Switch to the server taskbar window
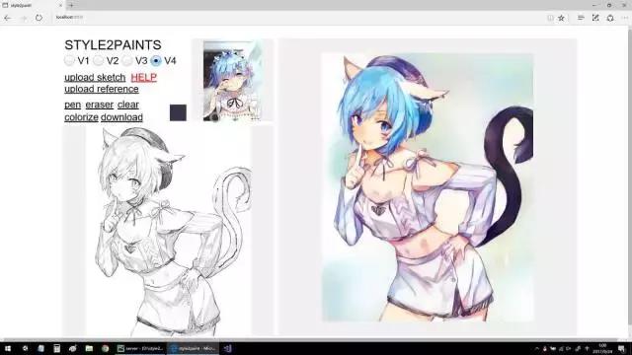This screenshot has width=632, height=355. tap(140, 348)
